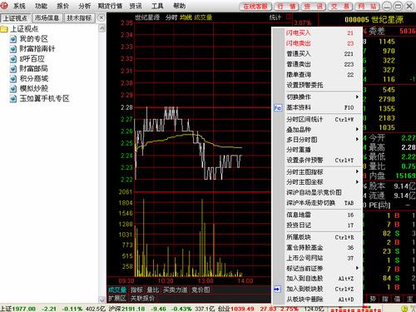Select 闪电买入 in context menu

[x=320, y=33]
